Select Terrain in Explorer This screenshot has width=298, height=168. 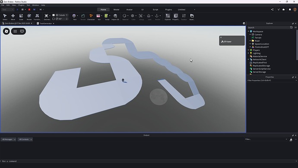[x=258, y=38]
